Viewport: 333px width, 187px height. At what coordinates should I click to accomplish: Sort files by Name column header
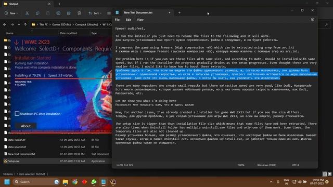pos(10,33)
